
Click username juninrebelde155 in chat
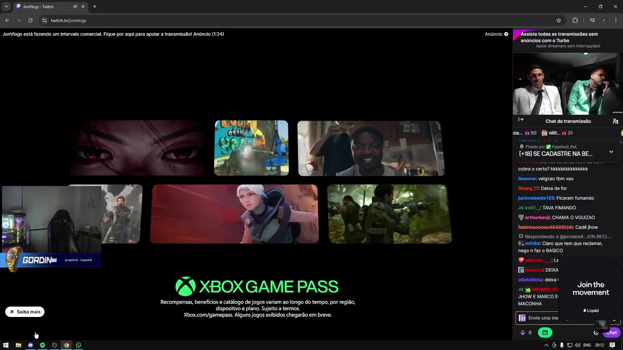point(536,198)
